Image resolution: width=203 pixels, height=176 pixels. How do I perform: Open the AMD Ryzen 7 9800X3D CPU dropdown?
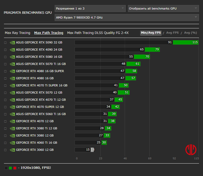[x=127, y=17]
